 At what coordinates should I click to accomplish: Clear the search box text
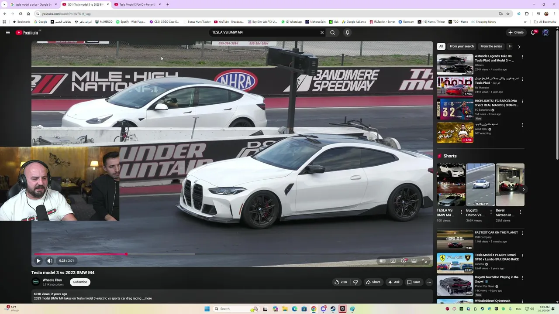click(x=322, y=32)
